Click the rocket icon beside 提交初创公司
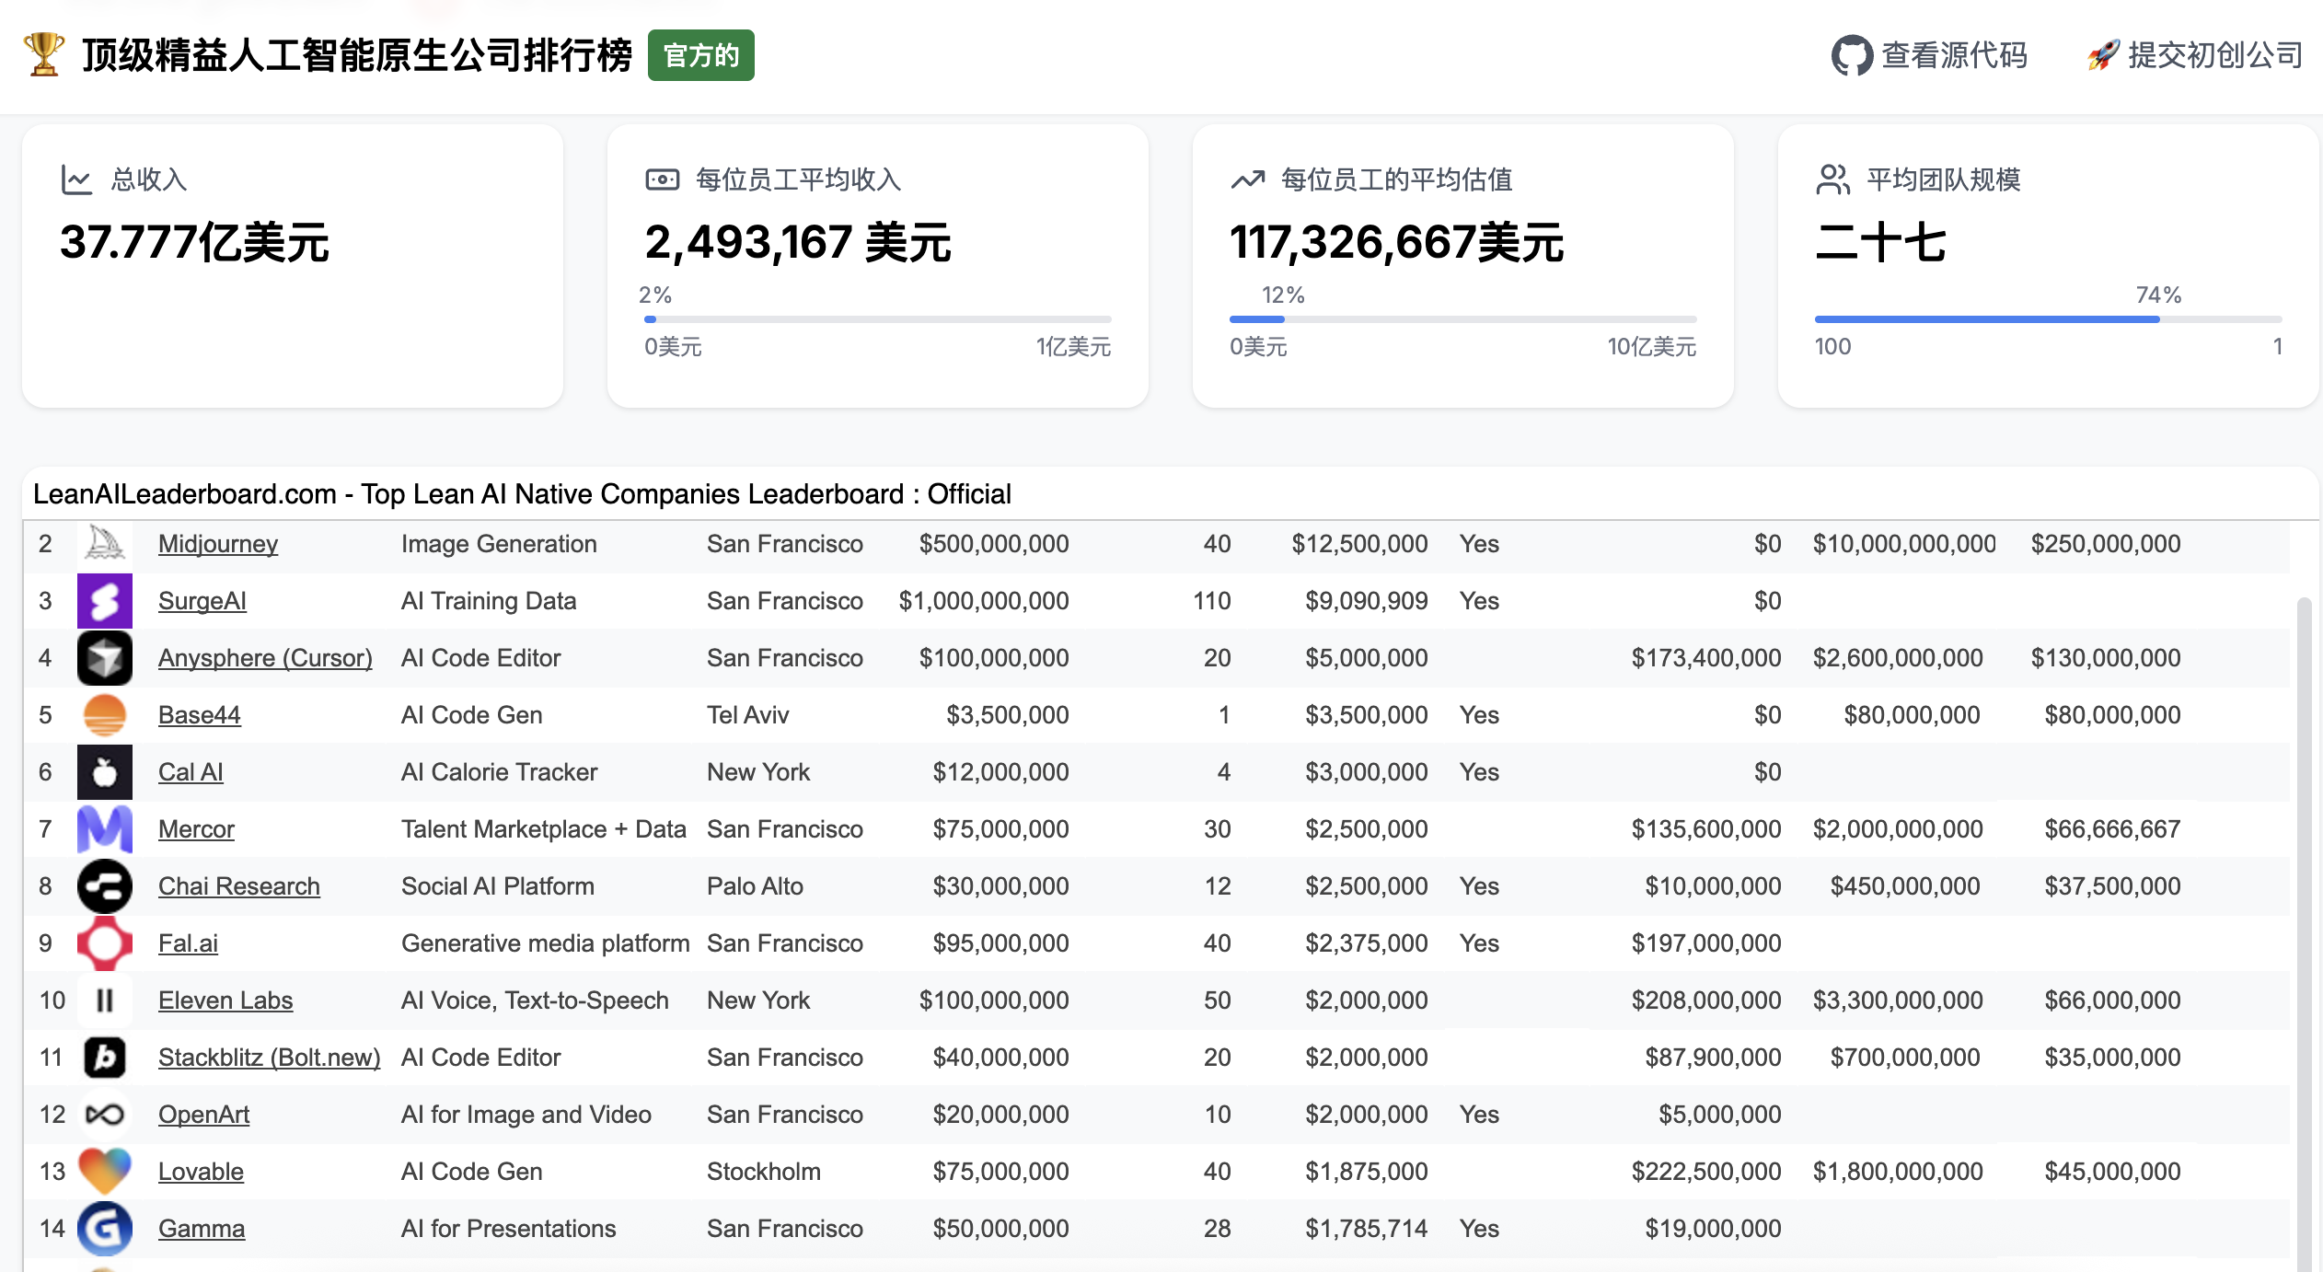 coord(2104,55)
